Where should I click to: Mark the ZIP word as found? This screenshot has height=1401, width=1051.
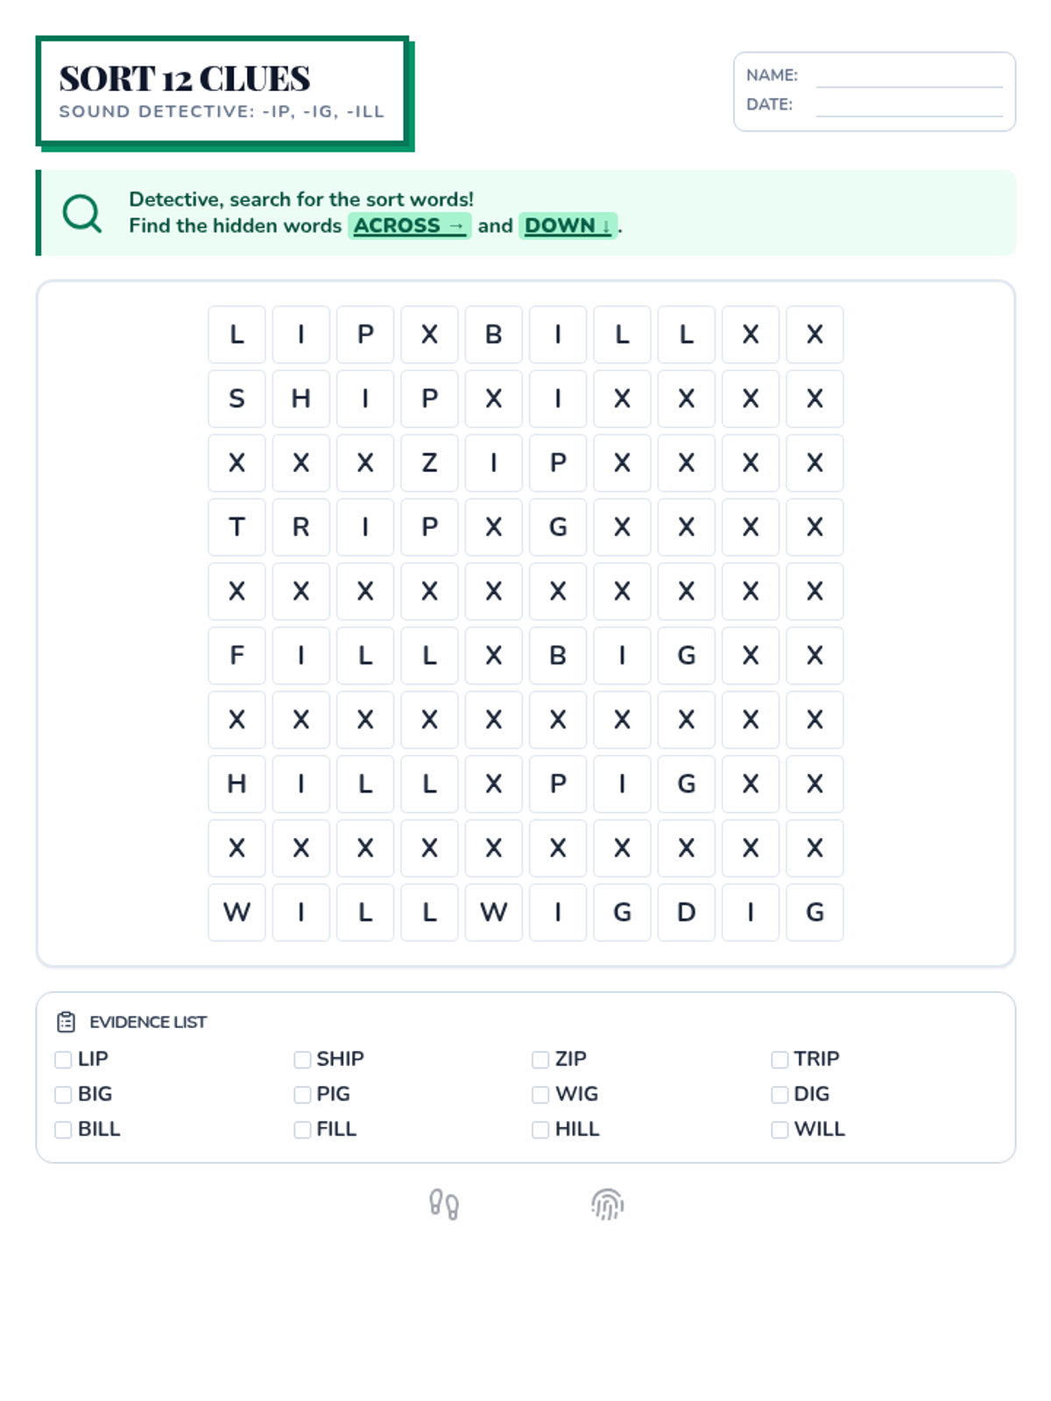[x=540, y=1060]
